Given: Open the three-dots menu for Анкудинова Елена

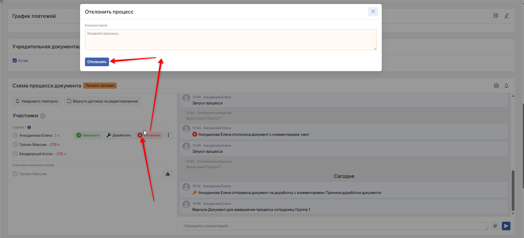Looking at the screenshot, I should pyautogui.click(x=168, y=135).
